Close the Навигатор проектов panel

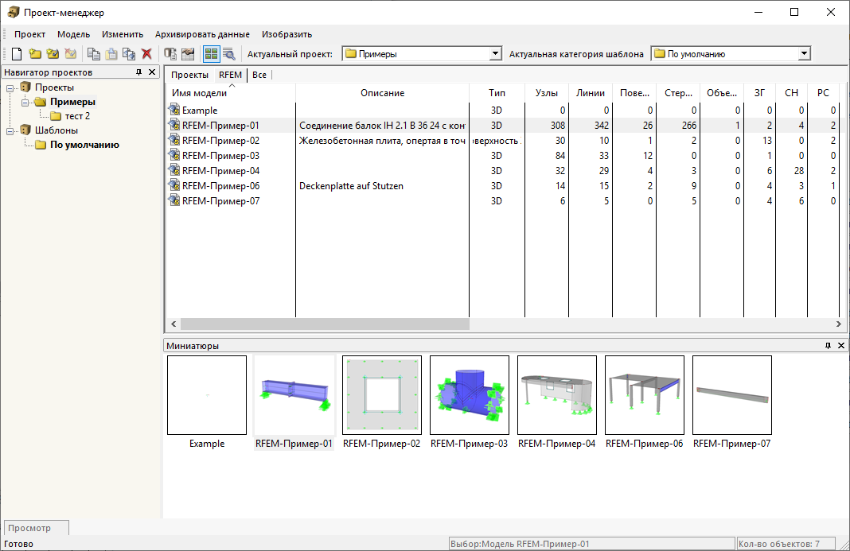coord(152,72)
